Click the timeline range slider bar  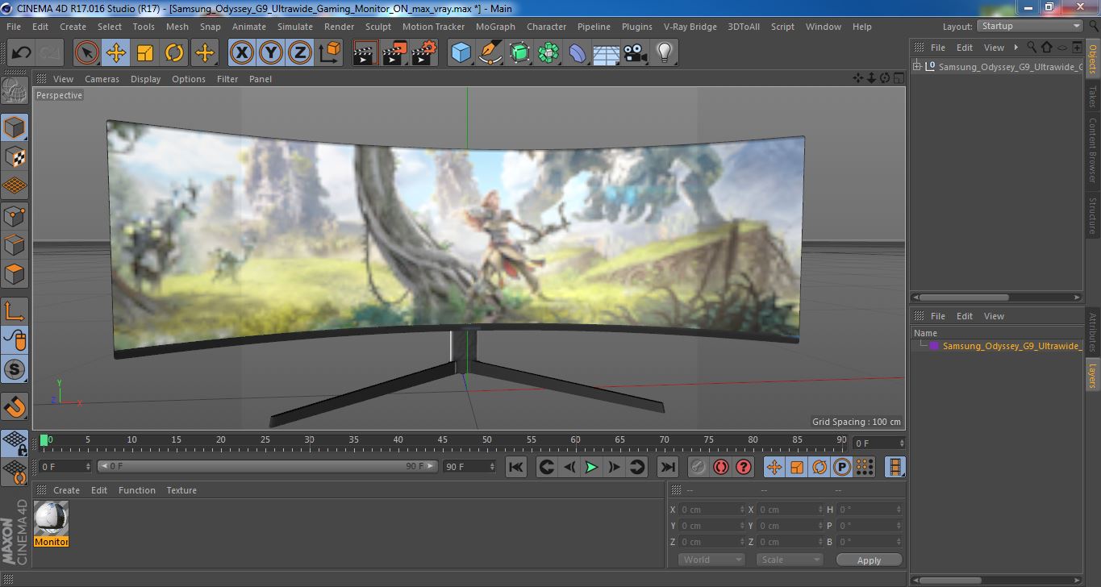click(x=268, y=466)
